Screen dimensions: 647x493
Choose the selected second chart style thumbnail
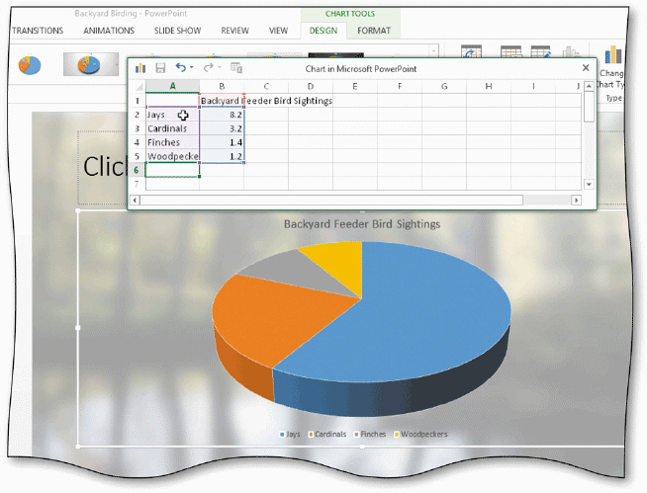tap(91, 64)
